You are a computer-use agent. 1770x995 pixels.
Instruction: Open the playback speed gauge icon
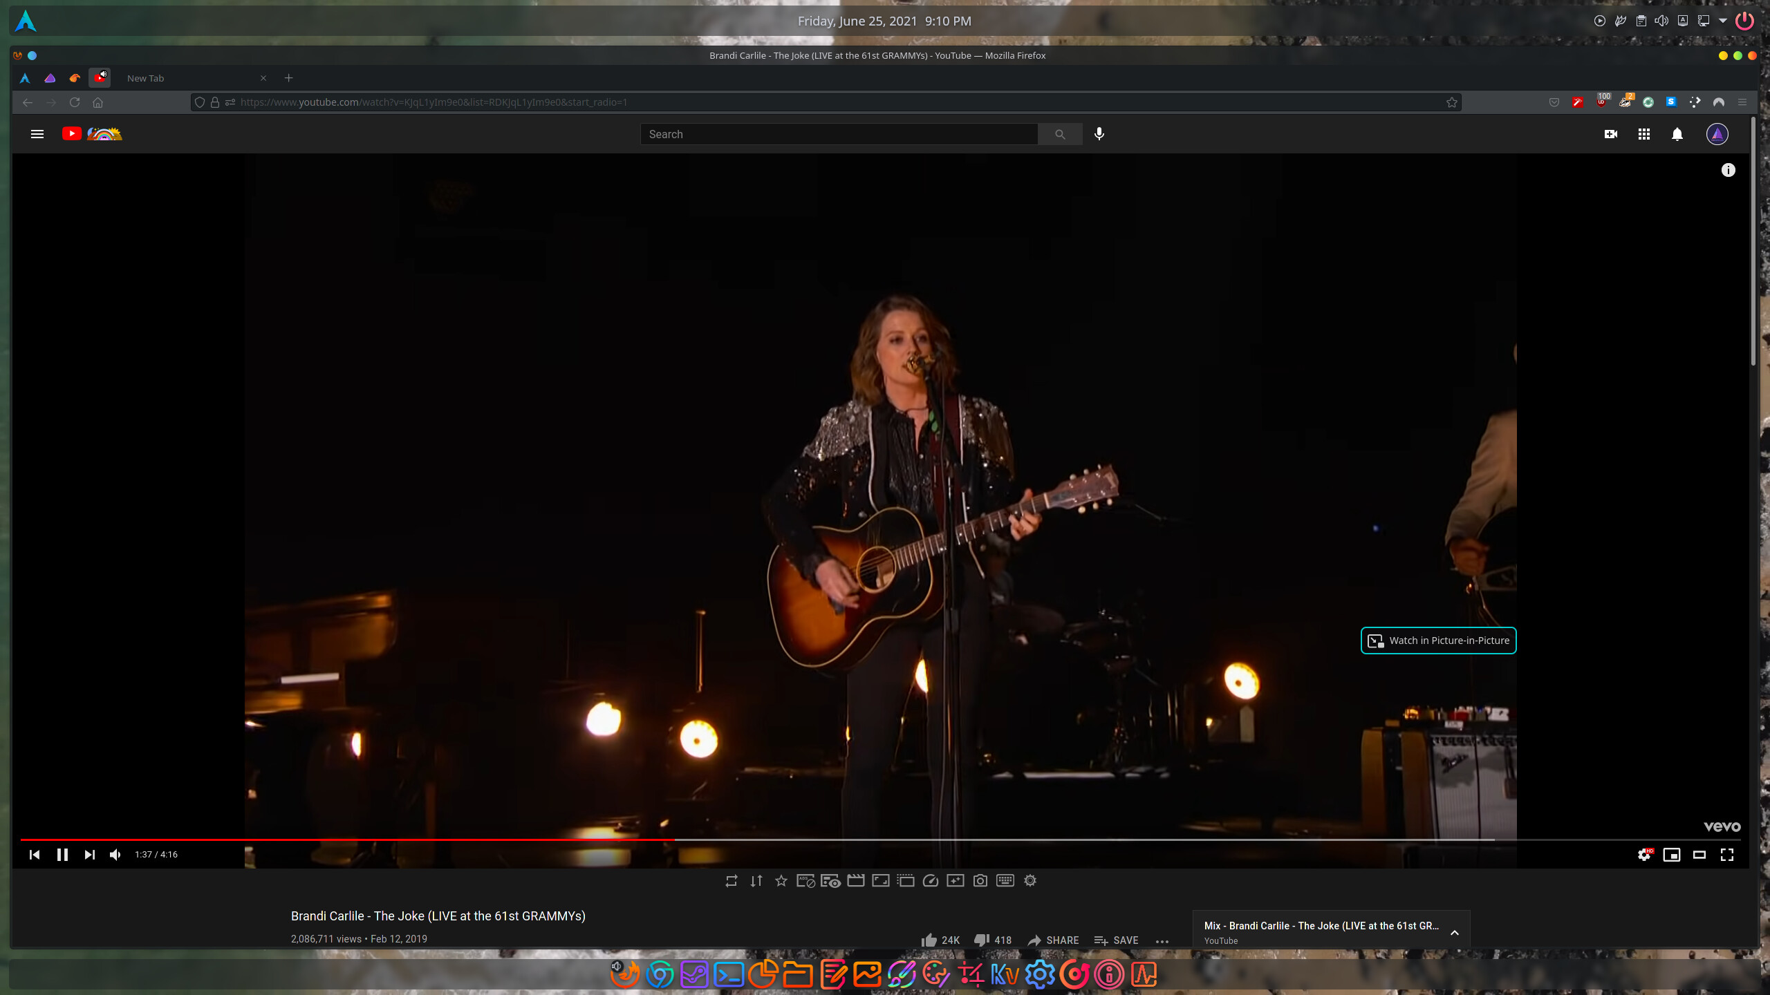pos(931,881)
